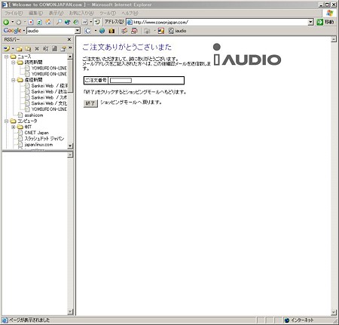This screenshot has height=325, width=339.
Task: Click the blue globe icon on Google toolbar
Action: pos(102,31)
